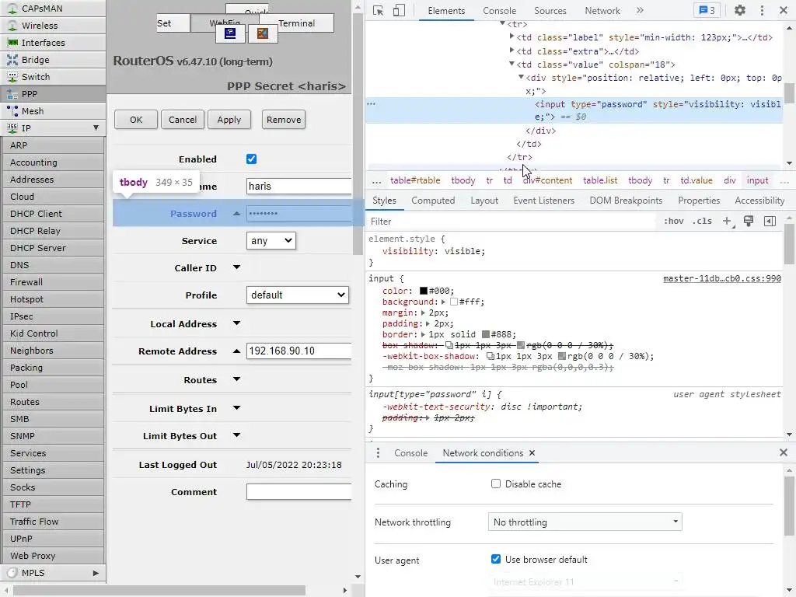Click the Comment input field

pyautogui.click(x=299, y=491)
